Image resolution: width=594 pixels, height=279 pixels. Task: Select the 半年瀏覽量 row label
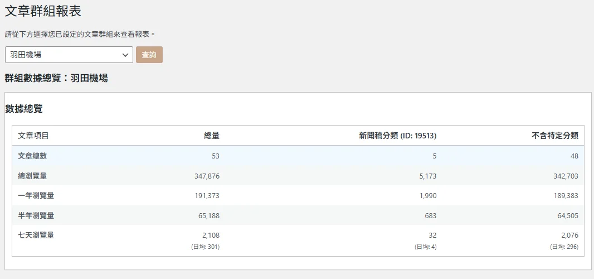[x=36, y=215]
